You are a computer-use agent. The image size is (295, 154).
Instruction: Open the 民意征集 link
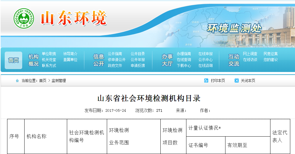click(270, 54)
